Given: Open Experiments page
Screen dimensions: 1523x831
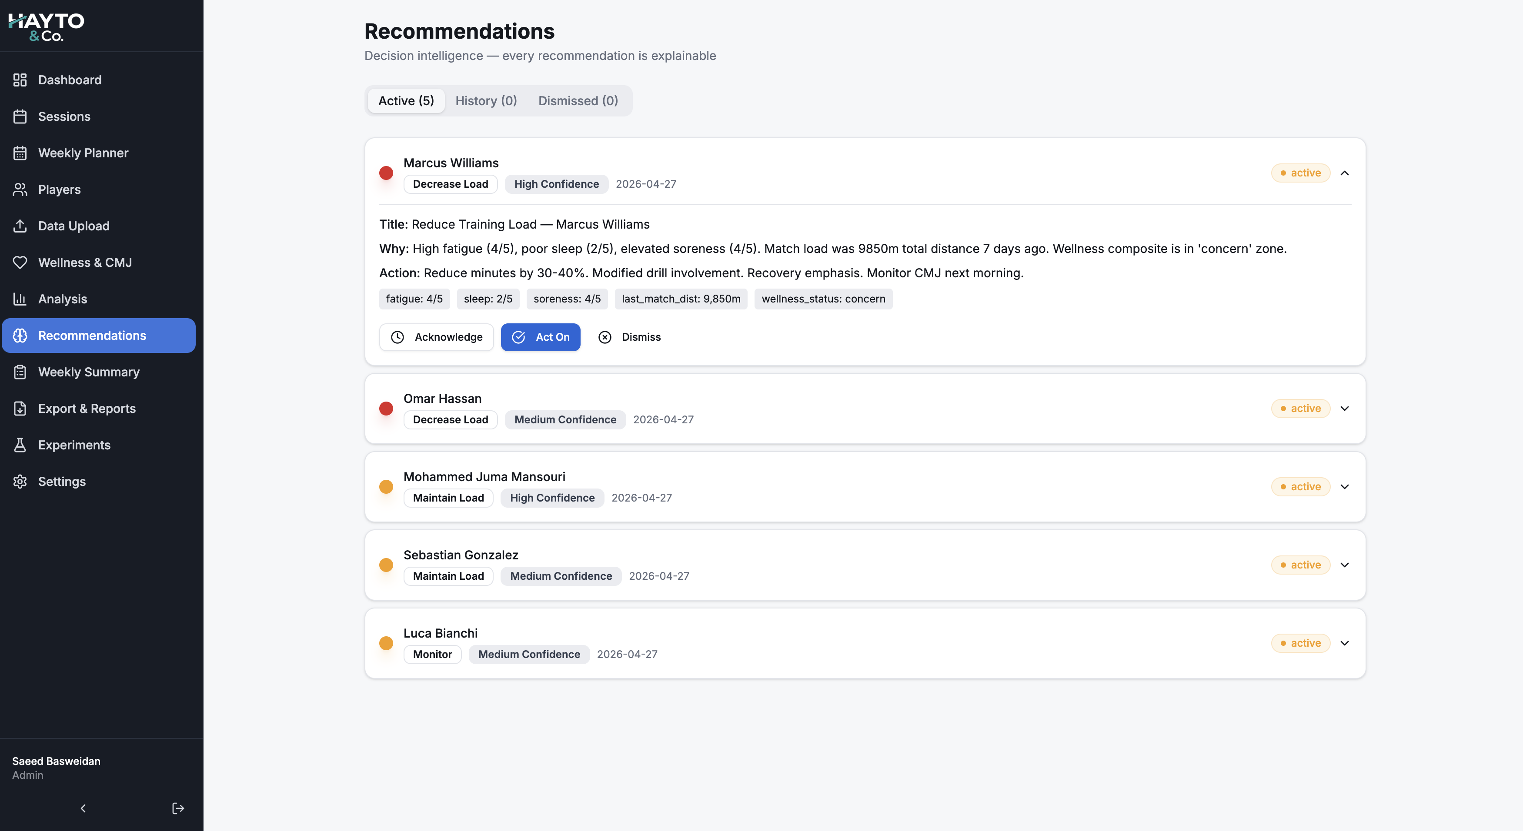Looking at the screenshot, I should tap(99, 445).
